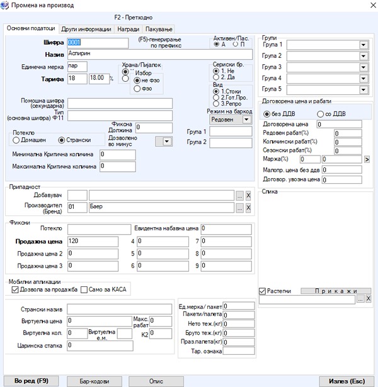Click the Назив field with Аспирин
The height and width of the screenshot is (387, 378).
point(160,54)
